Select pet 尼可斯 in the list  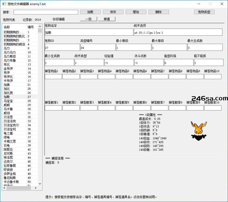click(x=20, y=153)
